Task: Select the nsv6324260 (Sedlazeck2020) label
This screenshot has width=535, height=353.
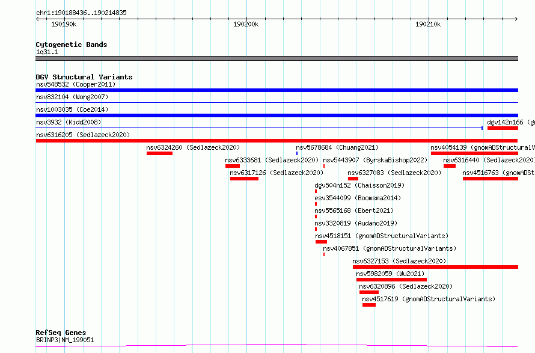Action: (x=193, y=147)
